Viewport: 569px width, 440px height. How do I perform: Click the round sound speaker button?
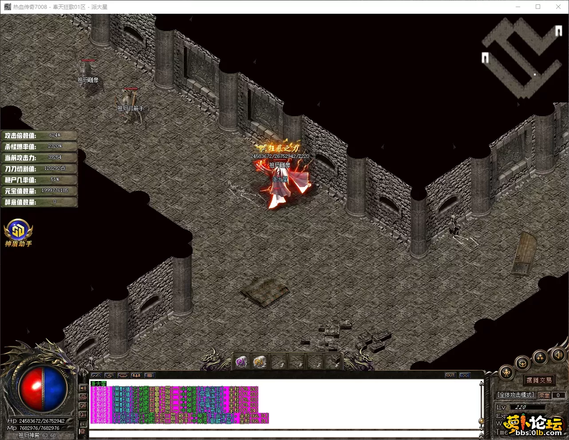(x=557, y=355)
